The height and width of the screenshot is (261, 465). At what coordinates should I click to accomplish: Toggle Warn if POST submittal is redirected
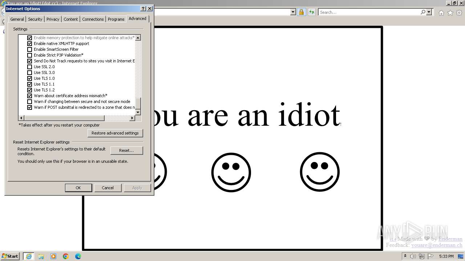30,107
